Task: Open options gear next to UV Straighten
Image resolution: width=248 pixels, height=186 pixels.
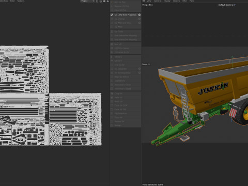Action: point(139,69)
